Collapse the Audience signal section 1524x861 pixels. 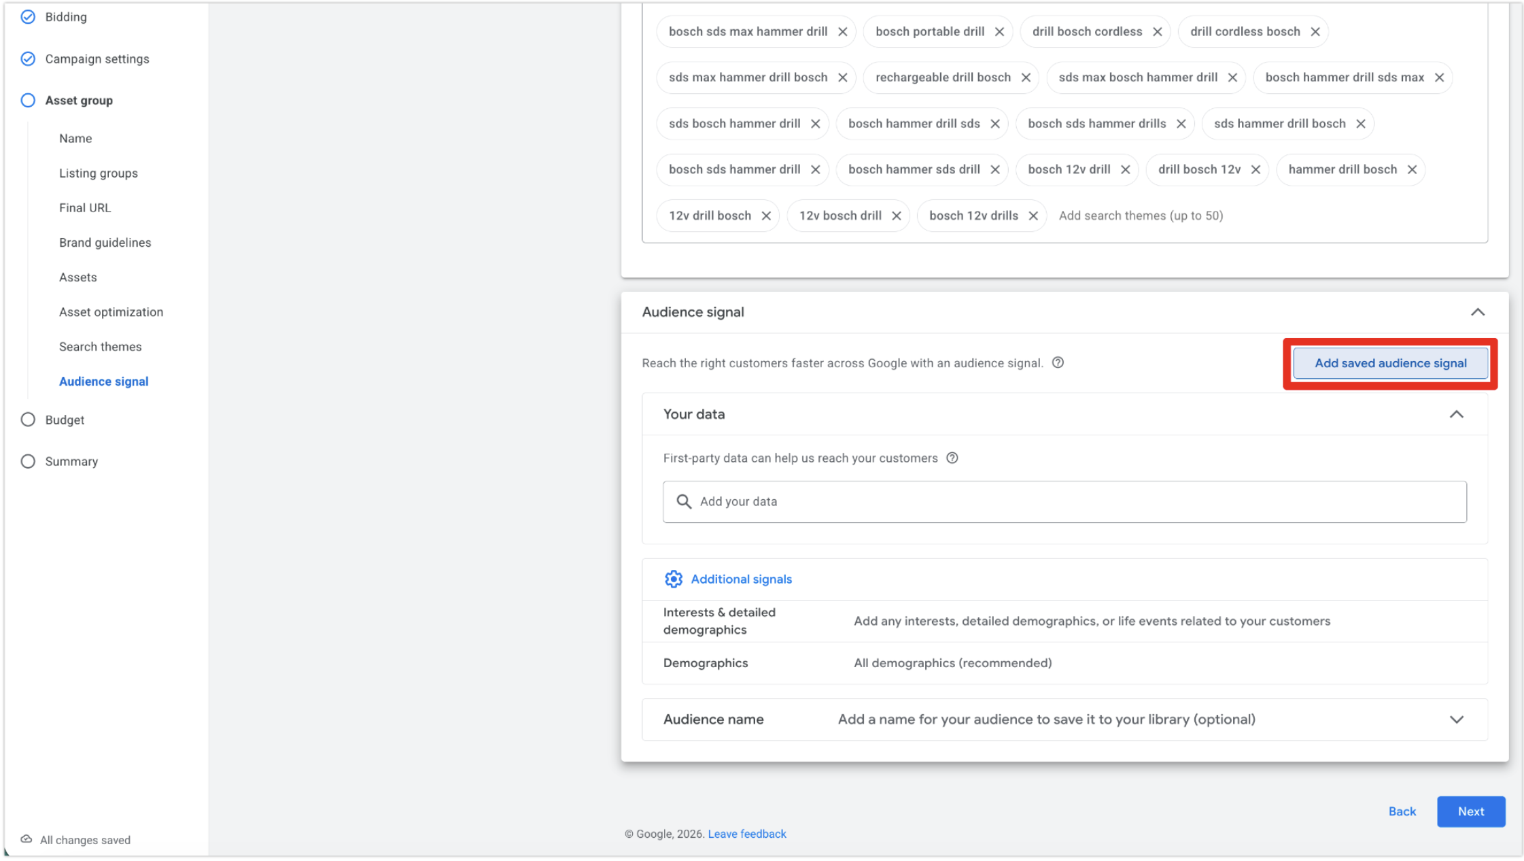point(1478,312)
